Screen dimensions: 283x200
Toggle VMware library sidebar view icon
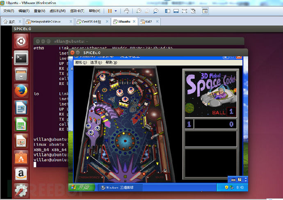(167, 11)
